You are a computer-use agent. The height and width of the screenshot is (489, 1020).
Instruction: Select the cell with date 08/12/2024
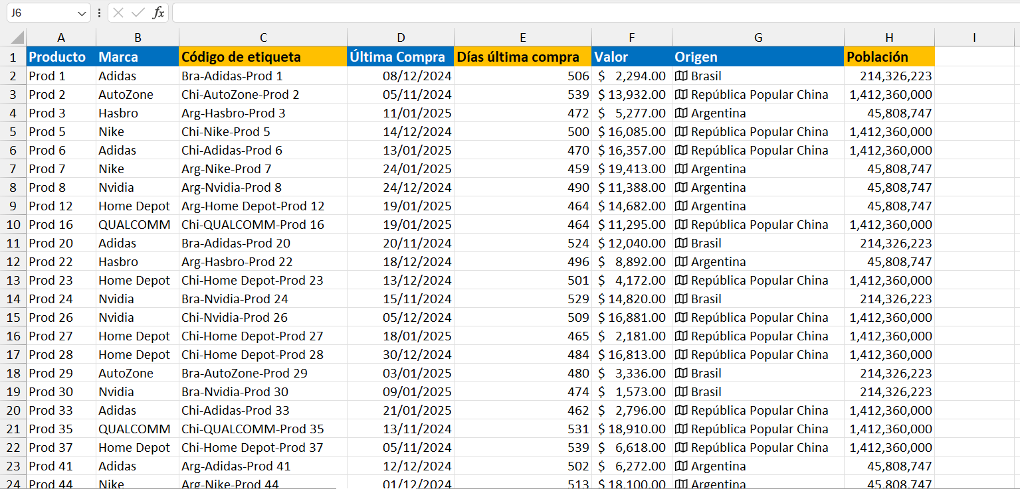(400, 76)
